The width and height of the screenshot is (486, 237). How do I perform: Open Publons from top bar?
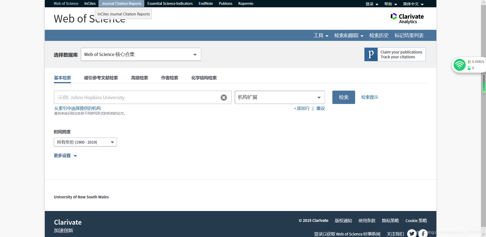226,4
